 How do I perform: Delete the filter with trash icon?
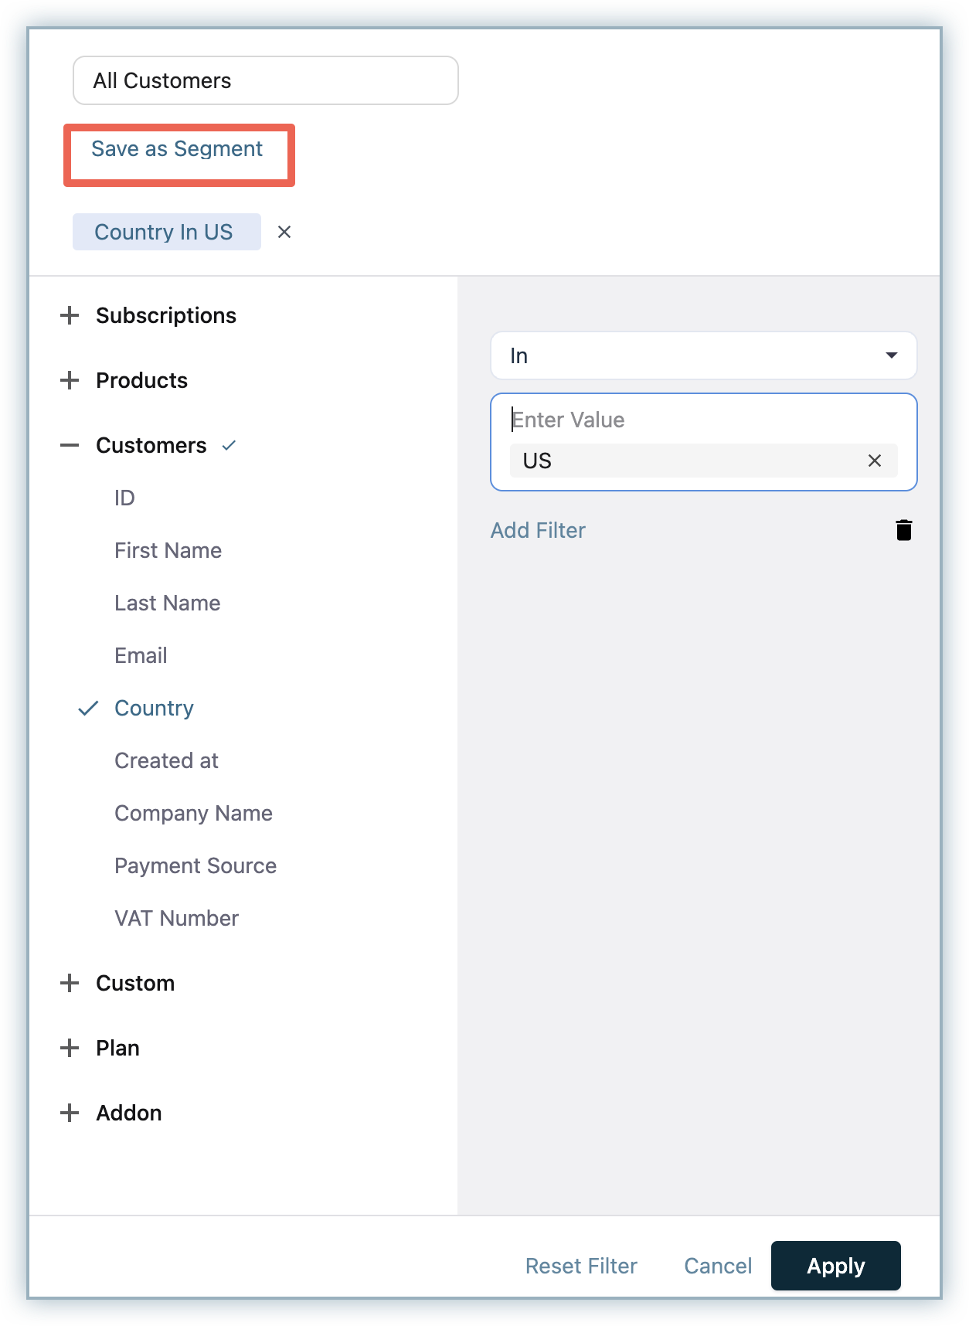point(903,530)
